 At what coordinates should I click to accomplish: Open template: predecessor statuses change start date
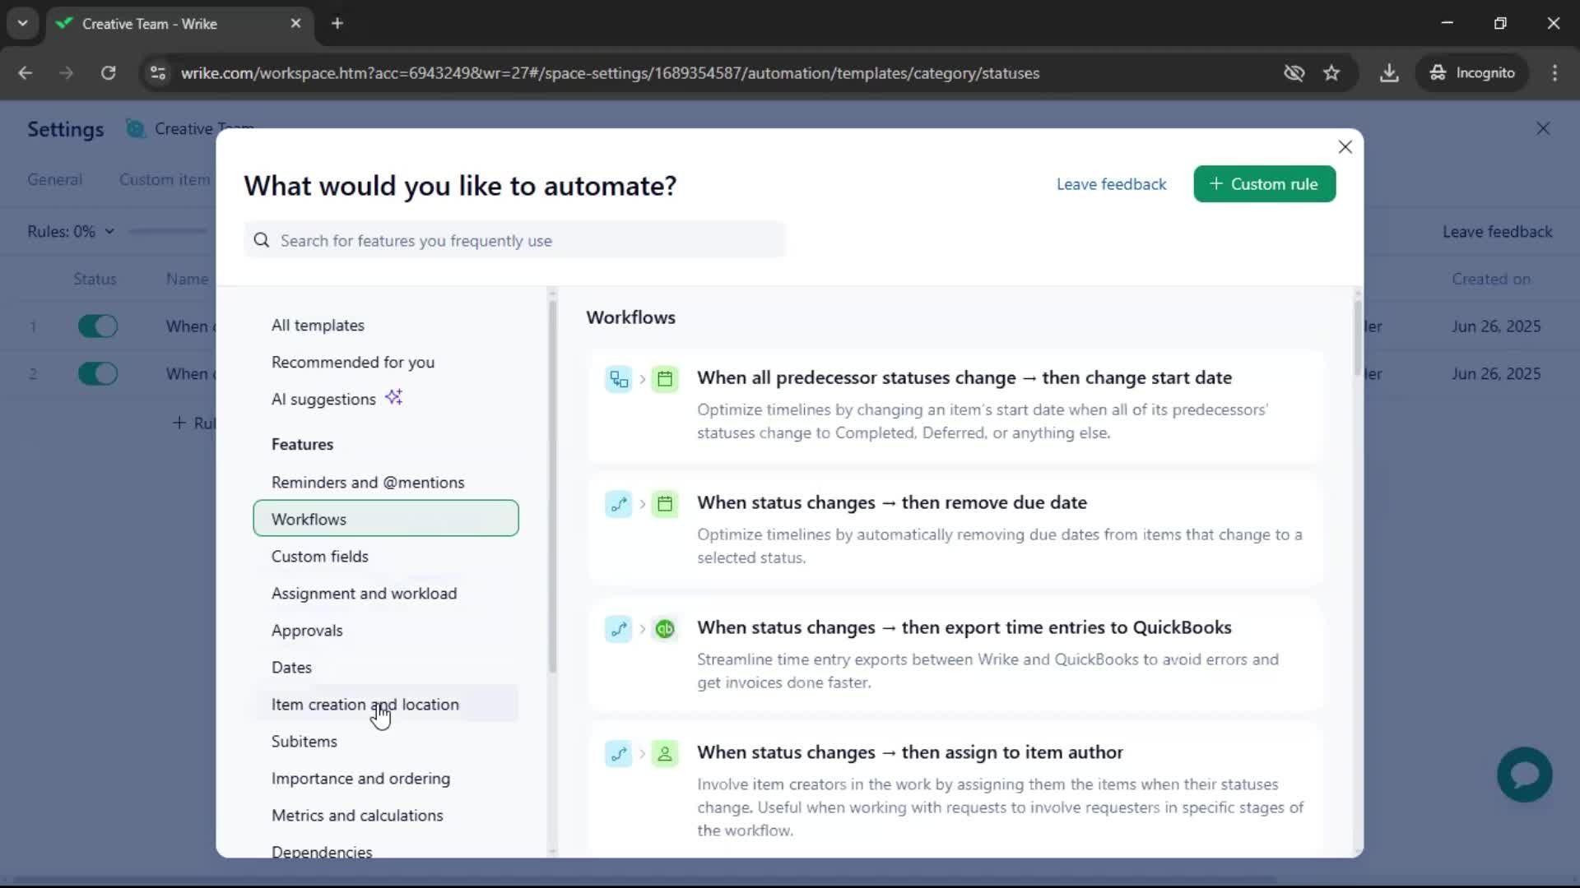pyautogui.click(x=955, y=405)
